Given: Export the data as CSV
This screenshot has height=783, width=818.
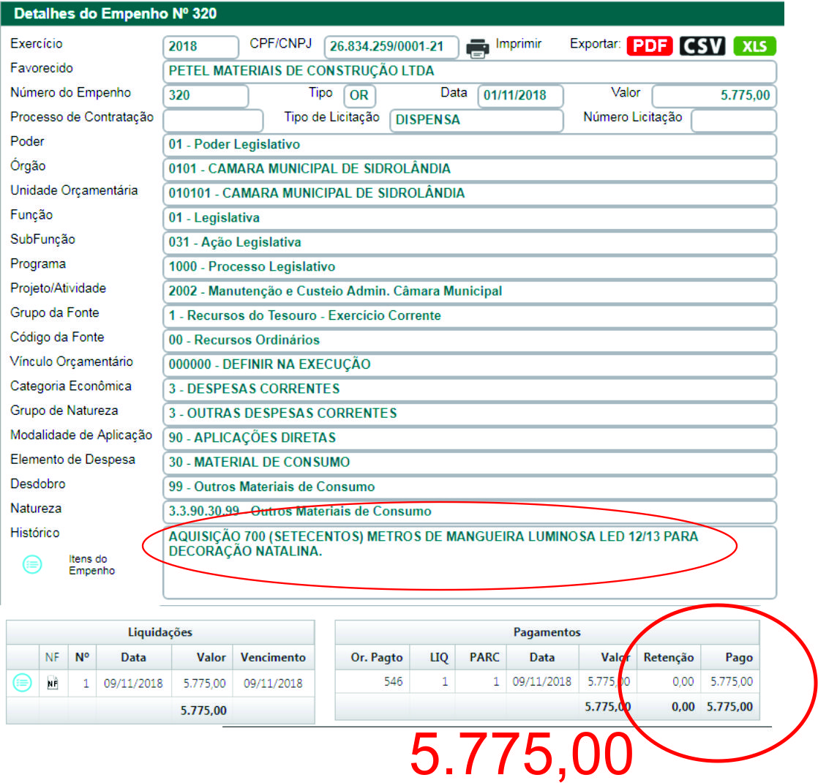Looking at the screenshot, I should [x=702, y=46].
